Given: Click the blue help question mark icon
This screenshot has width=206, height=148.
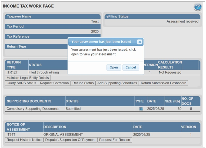Looking at the screenshot, I should (198, 7).
